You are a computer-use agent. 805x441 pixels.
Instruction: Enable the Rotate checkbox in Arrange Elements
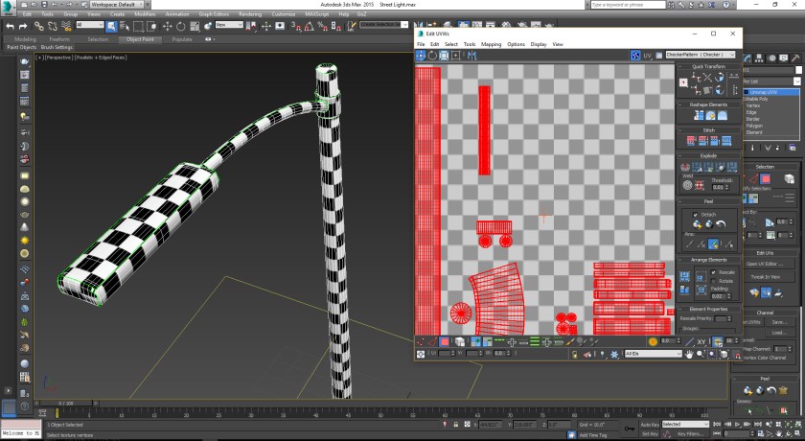(712, 280)
